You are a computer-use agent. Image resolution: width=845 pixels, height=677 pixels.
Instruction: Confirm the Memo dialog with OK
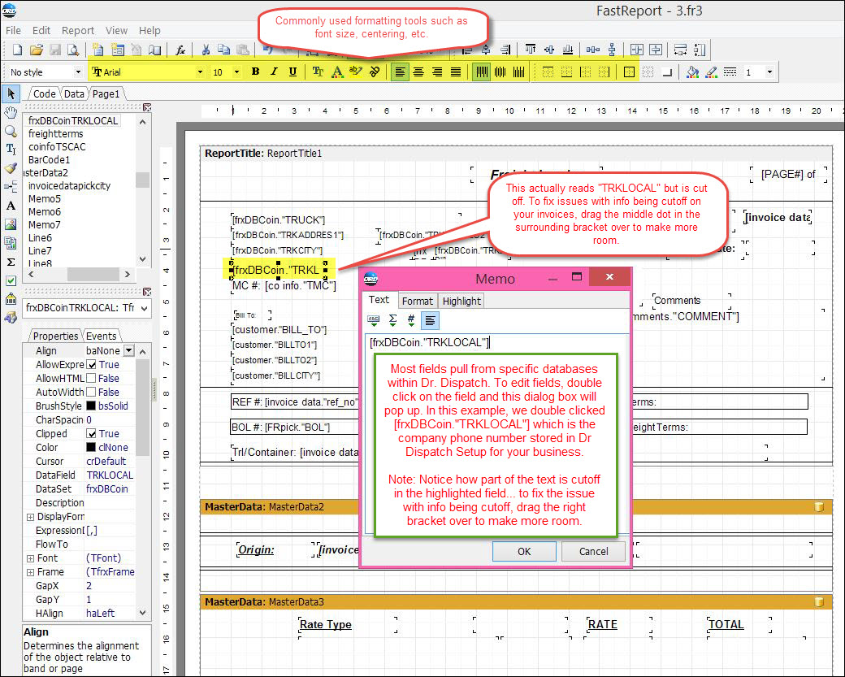click(524, 551)
